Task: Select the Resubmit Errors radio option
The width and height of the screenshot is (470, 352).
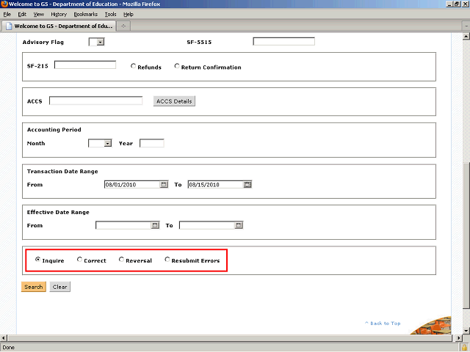Action: coord(167,260)
